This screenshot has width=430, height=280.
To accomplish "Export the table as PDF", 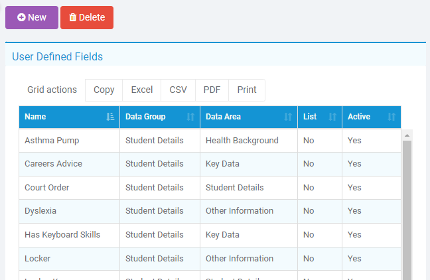I will coord(212,90).
